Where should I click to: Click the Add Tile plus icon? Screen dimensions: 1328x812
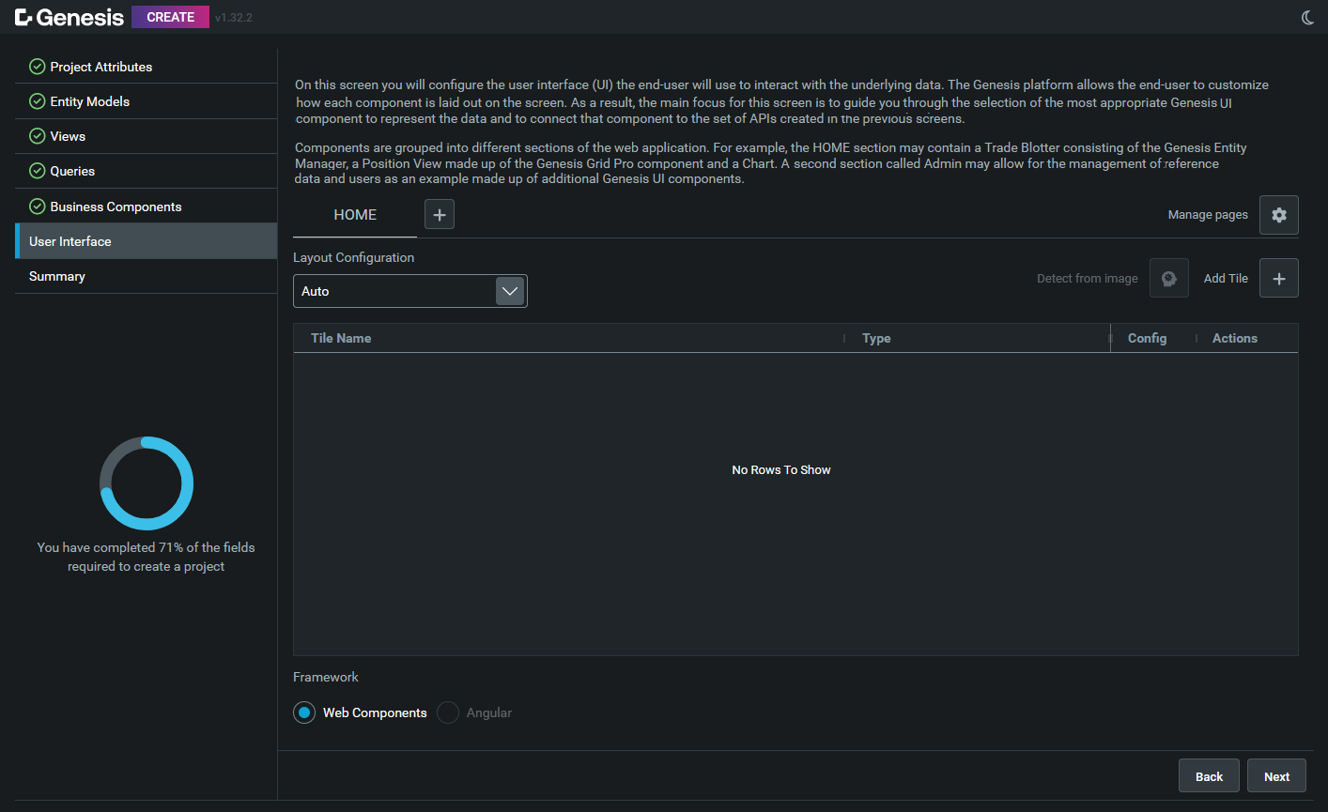(x=1279, y=278)
